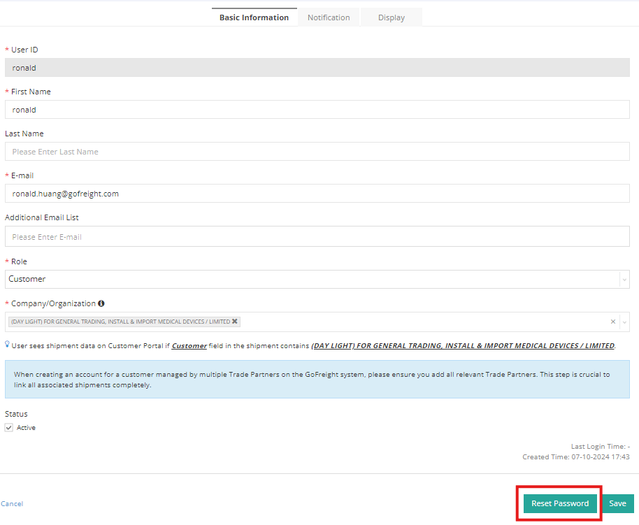Expand the Role dropdown arrow
The width and height of the screenshot is (639, 525).
[x=624, y=280]
